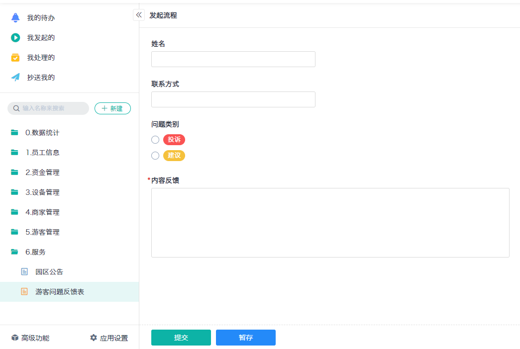The height and width of the screenshot is (349, 520).
Task: Select the 投诉 radio button
Action: (x=155, y=140)
